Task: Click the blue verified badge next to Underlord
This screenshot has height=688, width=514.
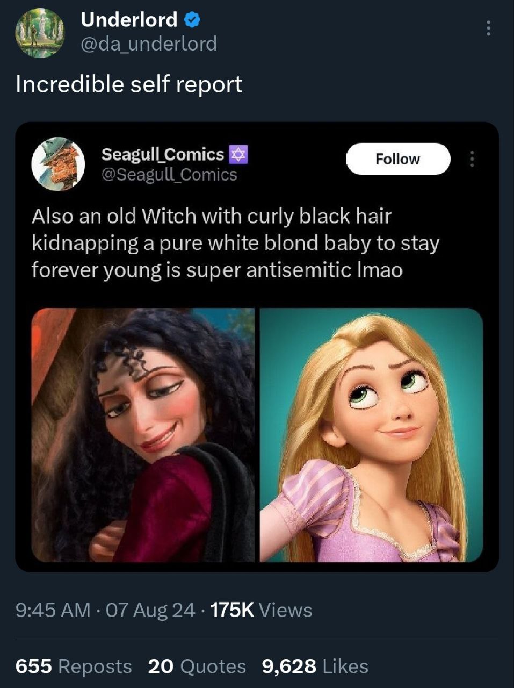Action: [192, 20]
